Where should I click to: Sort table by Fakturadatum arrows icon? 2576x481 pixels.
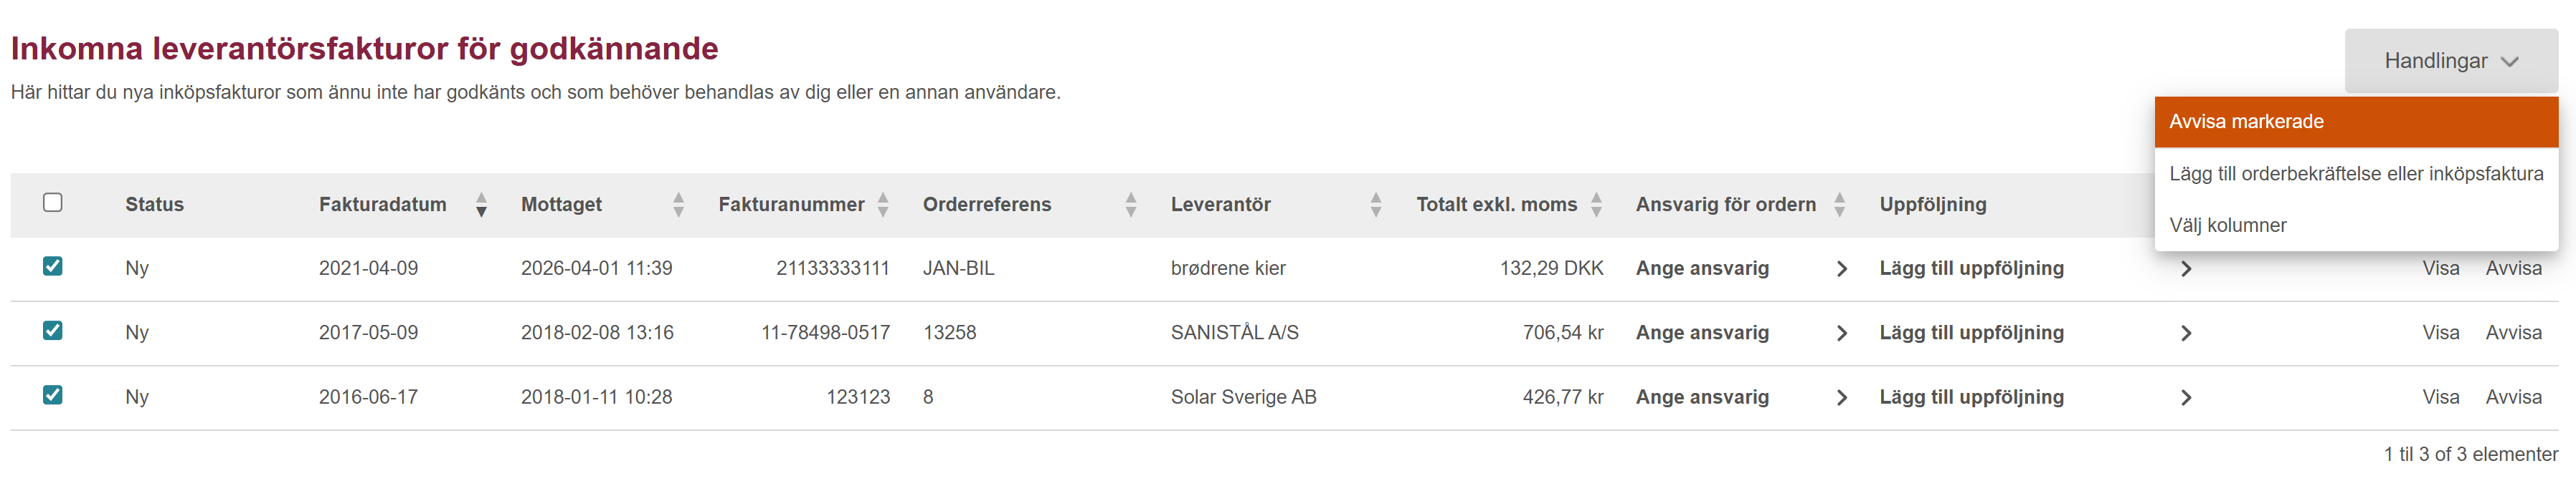[x=481, y=205]
